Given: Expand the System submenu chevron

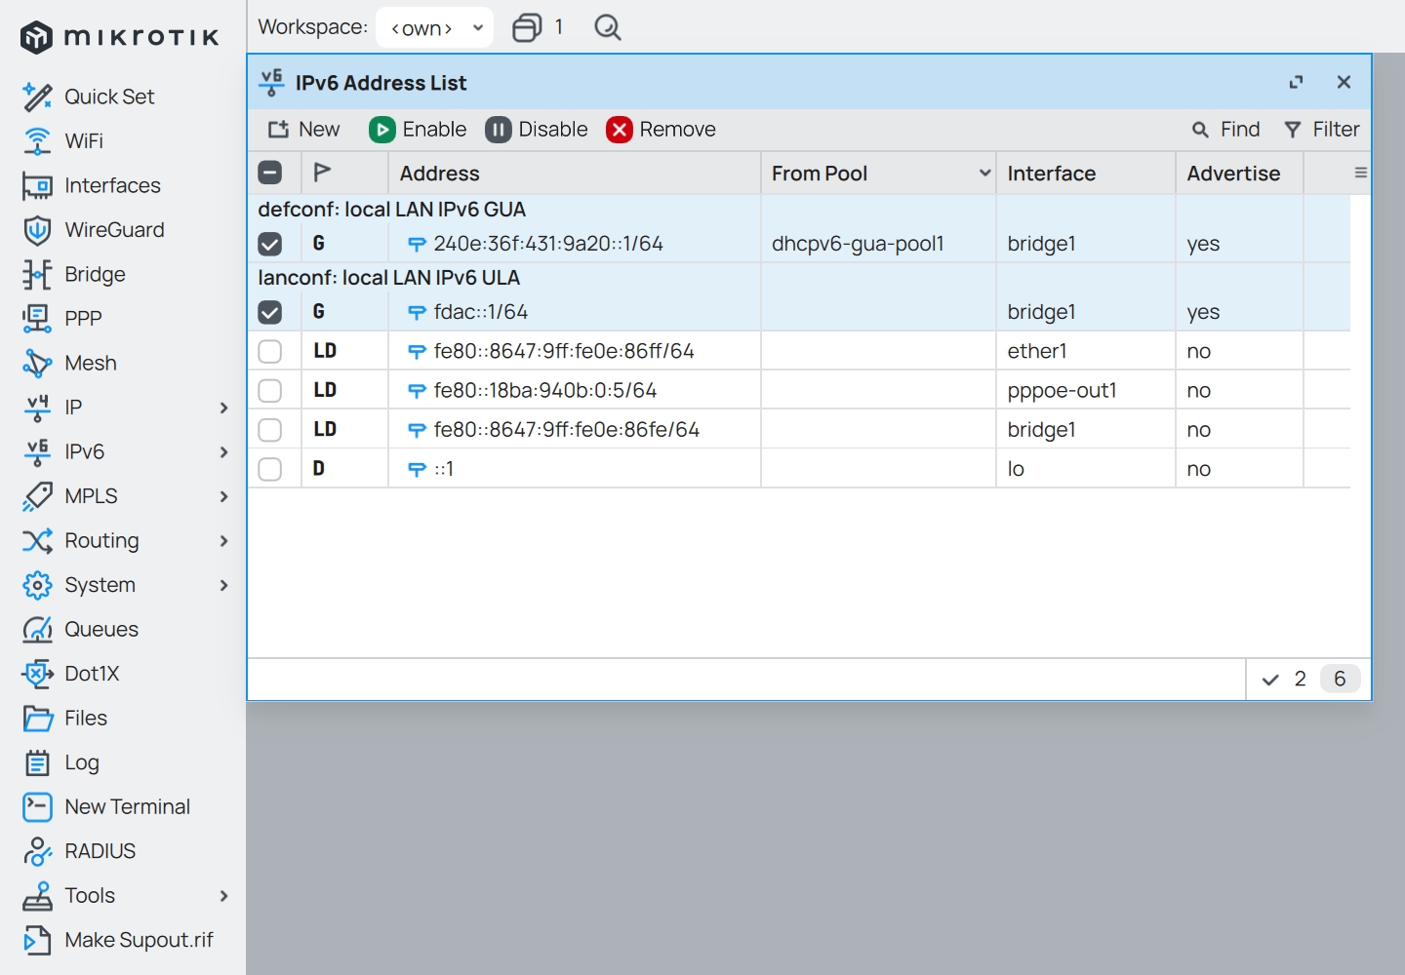Looking at the screenshot, I should point(223,585).
